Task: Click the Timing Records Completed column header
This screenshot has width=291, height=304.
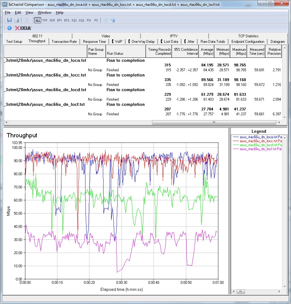Action: (159, 51)
